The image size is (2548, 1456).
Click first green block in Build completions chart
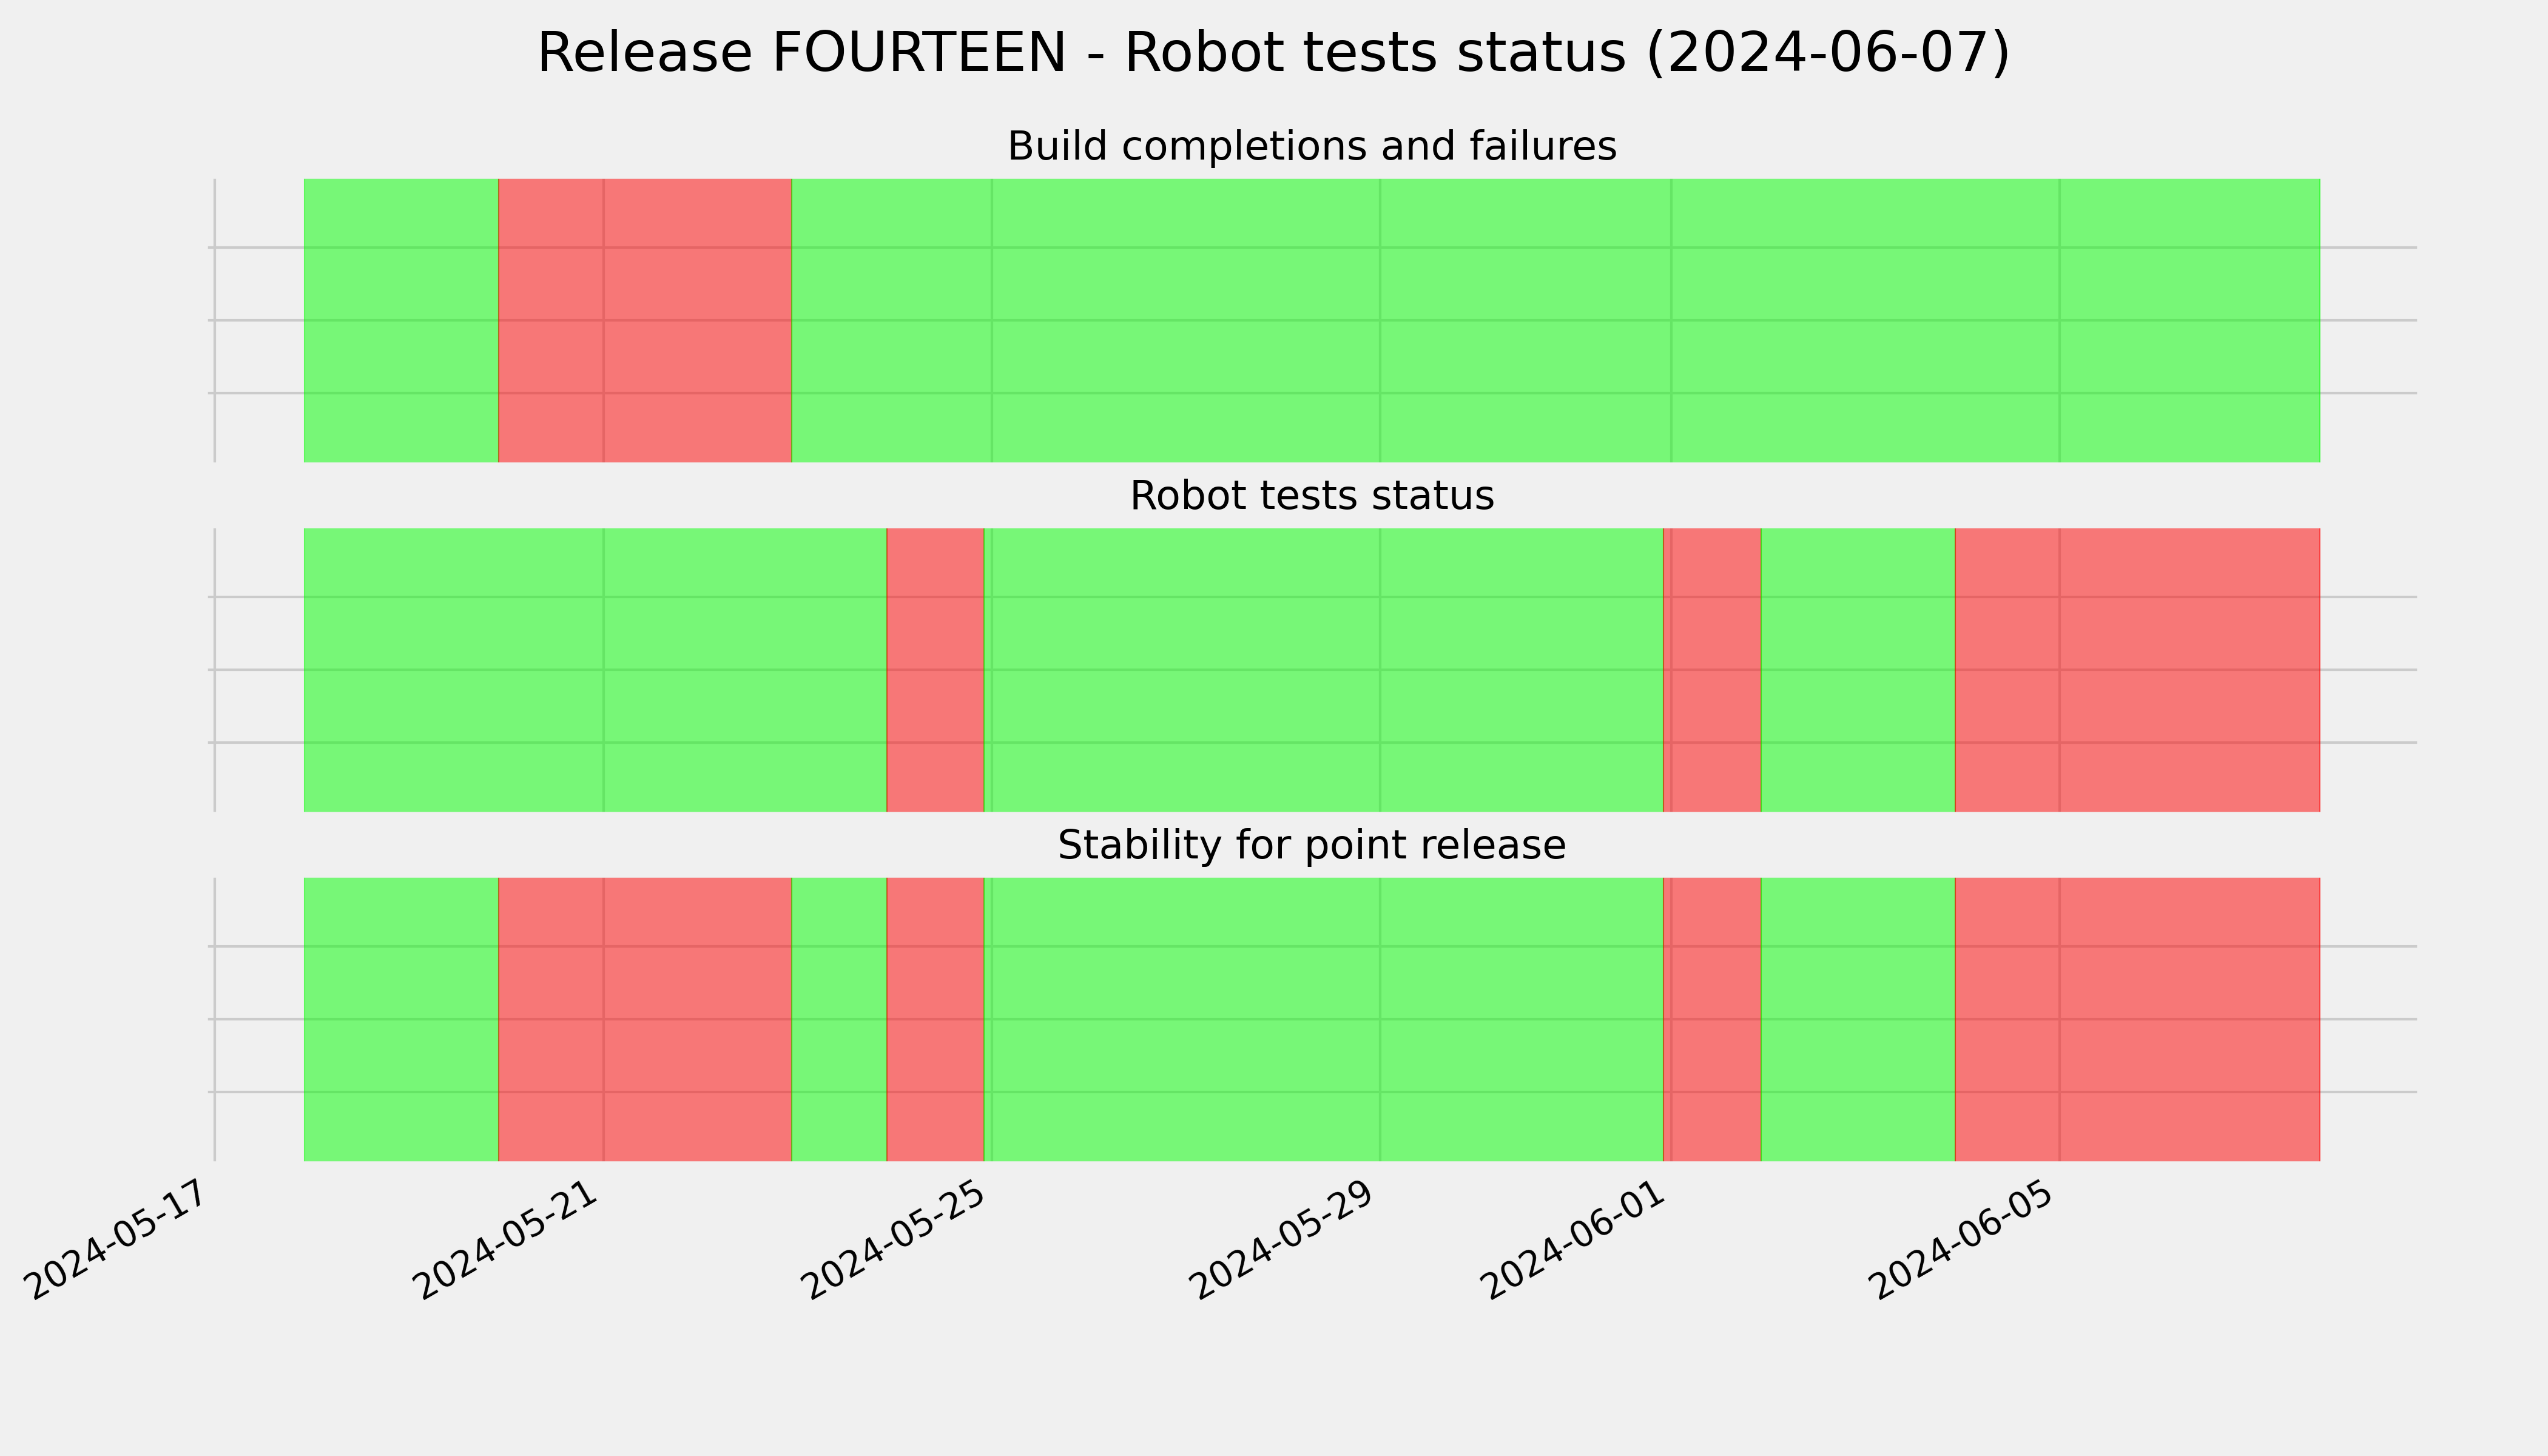401,320
